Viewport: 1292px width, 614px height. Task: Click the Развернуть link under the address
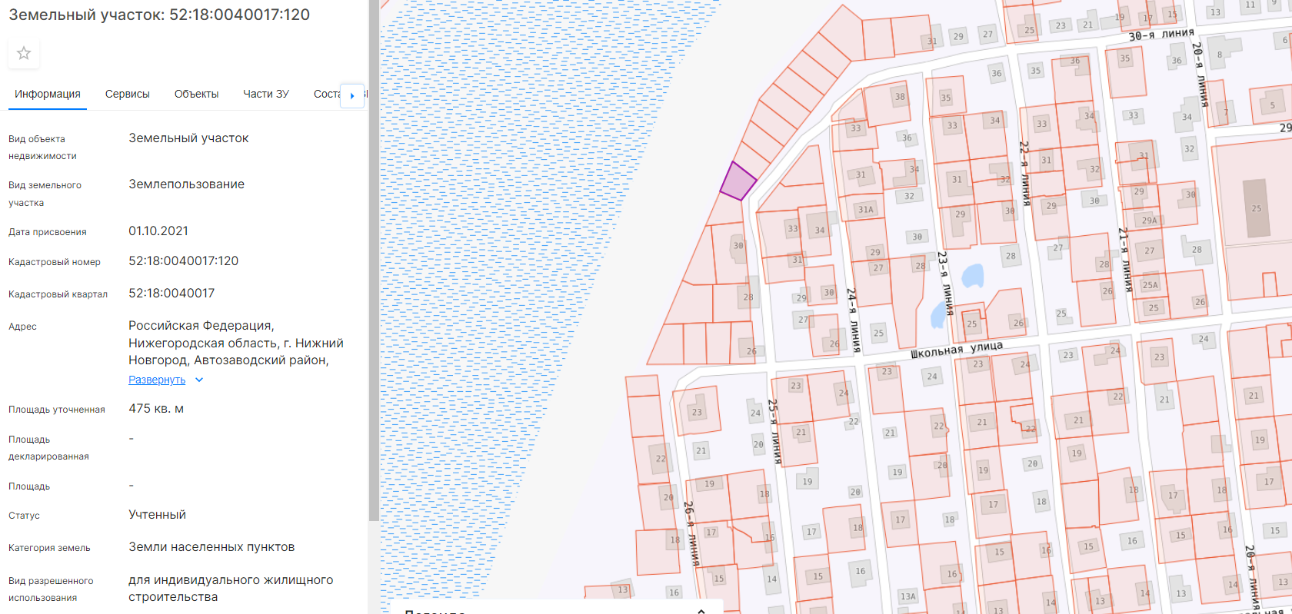pyautogui.click(x=157, y=380)
